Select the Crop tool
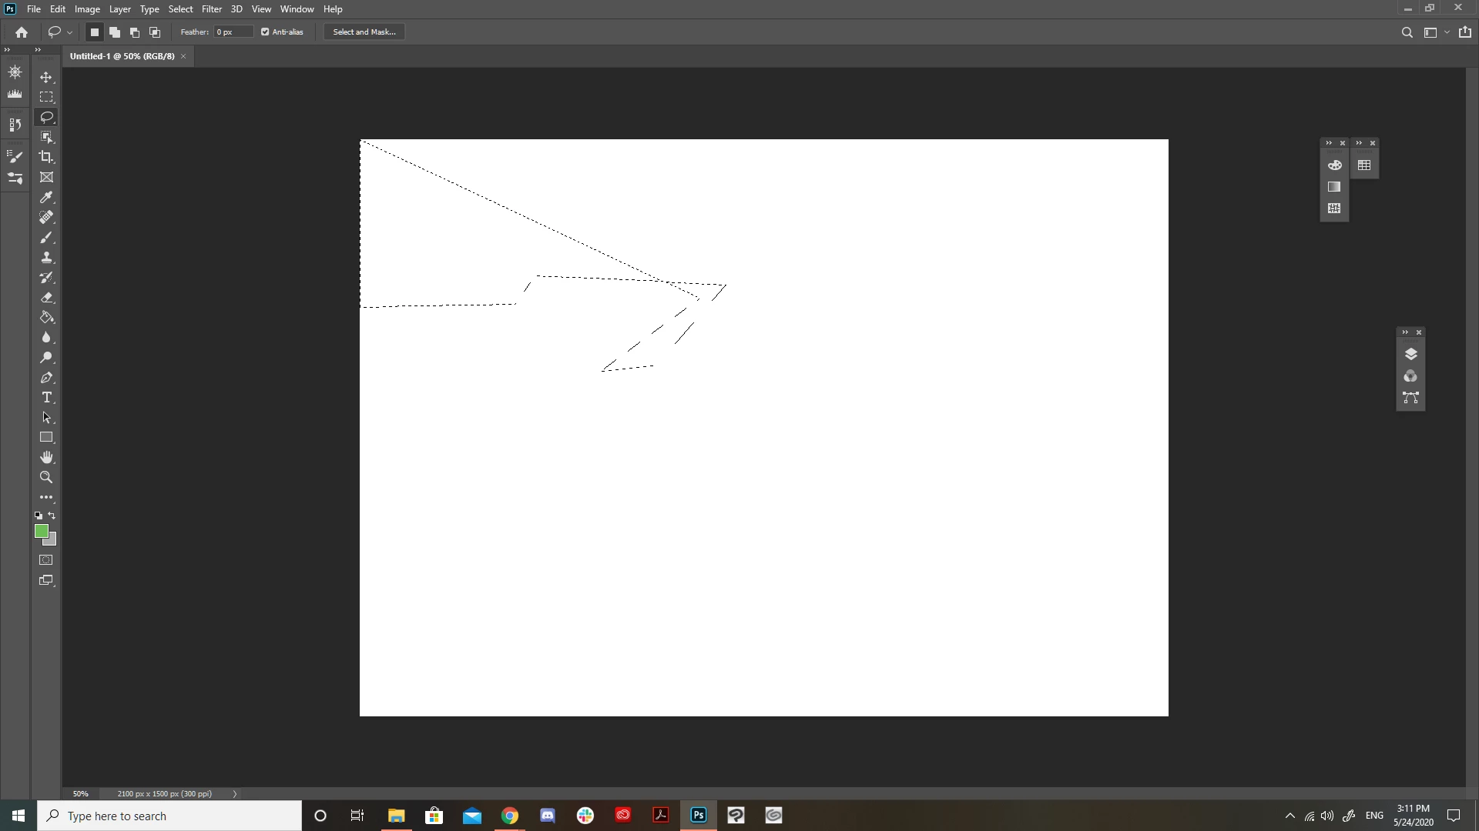1479x831 pixels. 46,157
